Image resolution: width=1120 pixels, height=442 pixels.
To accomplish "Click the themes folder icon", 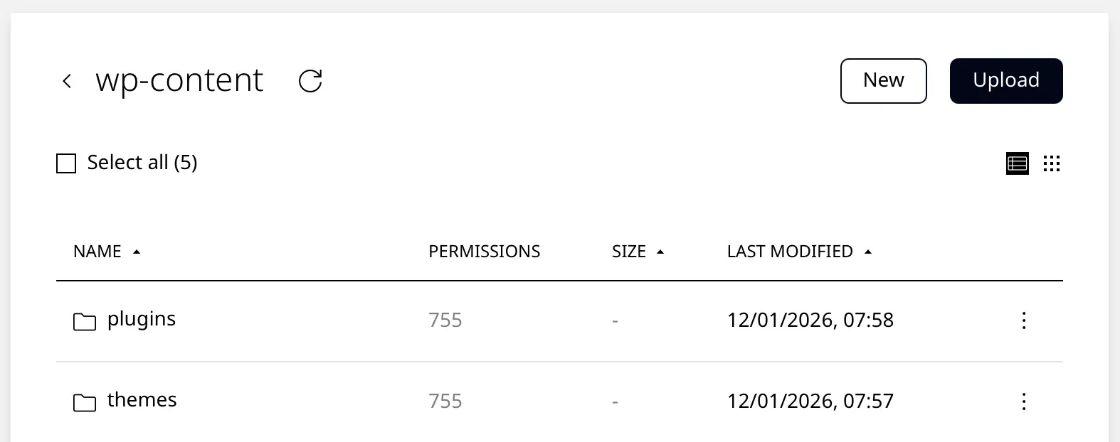I will point(85,403).
